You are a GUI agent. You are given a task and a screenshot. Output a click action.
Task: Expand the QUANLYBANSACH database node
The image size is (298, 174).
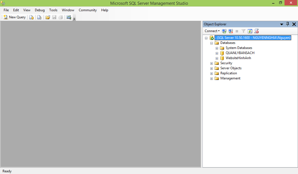tap(217, 53)
